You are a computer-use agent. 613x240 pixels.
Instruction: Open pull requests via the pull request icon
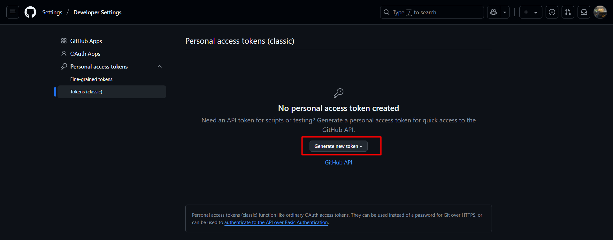point(568,12)
